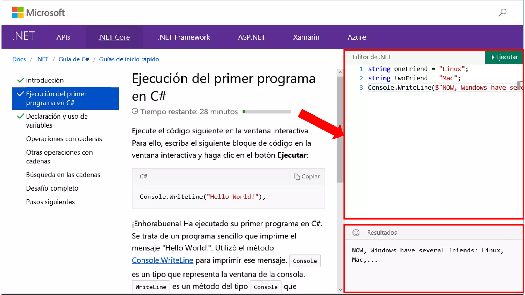Open the Docs breadcrumb link
This screenshot has height=295, width=525.
click(19, 59)
